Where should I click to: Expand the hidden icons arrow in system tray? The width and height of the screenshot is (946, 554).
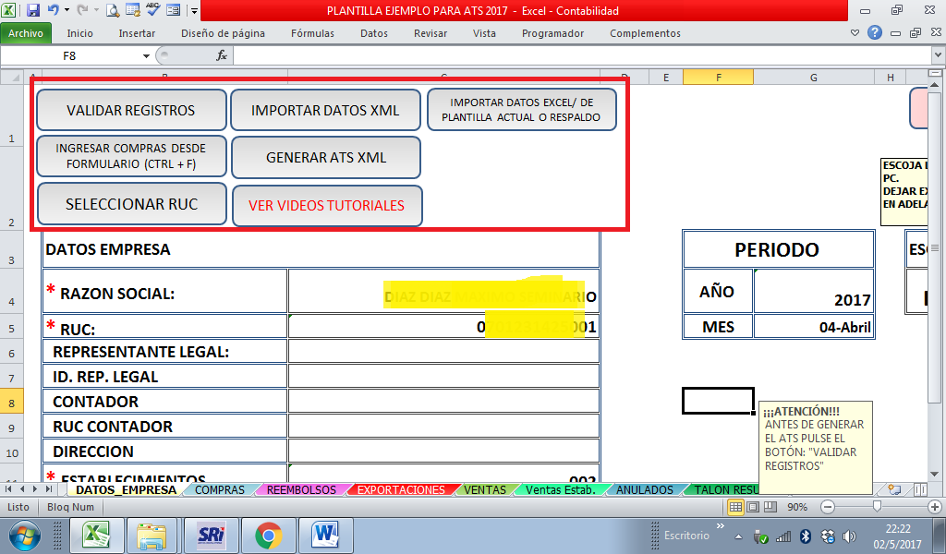(738, 536)
